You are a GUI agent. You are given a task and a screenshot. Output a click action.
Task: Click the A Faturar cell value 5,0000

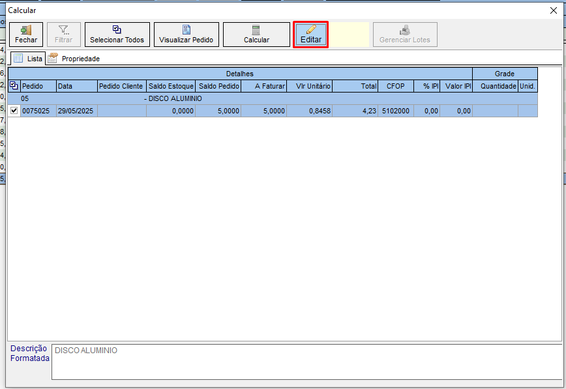tap(264, 111)
